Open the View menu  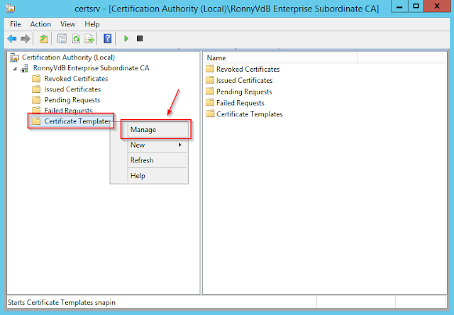pyautogui.click(x=67, y=24)
